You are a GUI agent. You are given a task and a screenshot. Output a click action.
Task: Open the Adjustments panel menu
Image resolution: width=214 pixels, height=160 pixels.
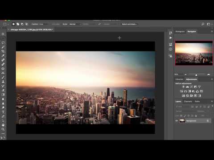click(212, 80)
